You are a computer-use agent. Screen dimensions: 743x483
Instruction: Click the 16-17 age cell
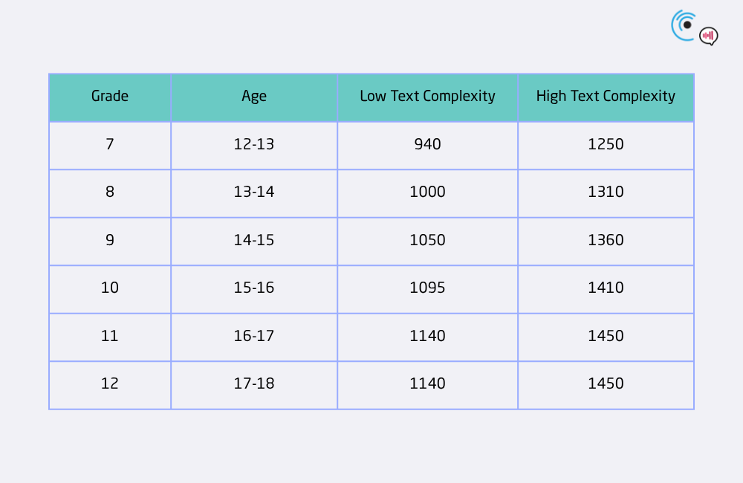point(254,337)
